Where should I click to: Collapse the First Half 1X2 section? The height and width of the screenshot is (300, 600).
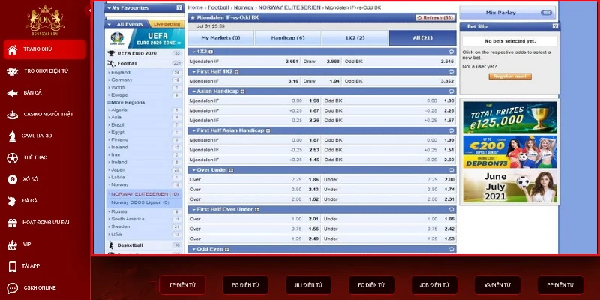click(193, 71)
